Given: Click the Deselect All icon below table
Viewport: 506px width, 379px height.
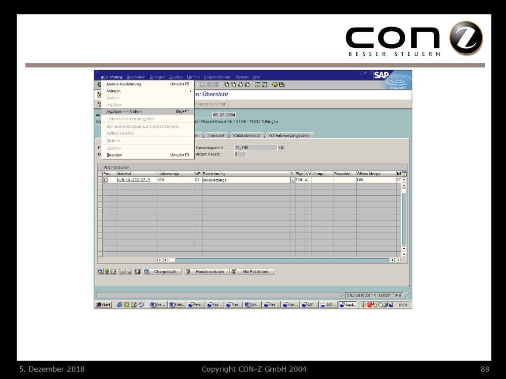Looking at the screenshot, I should tap(114, 272).
